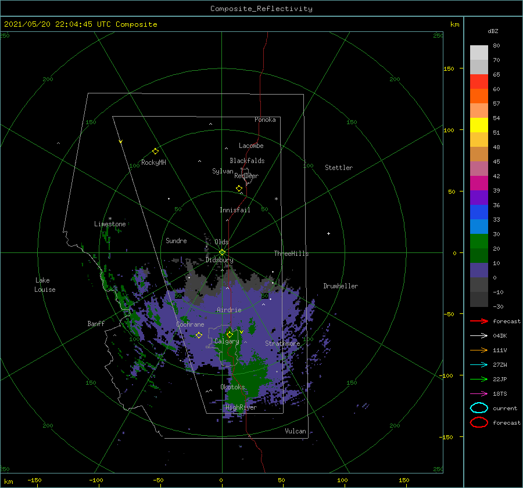Click the Composite_Reflectivity title
Viewport: 523px width, 488px height.
tap(261, 9)
